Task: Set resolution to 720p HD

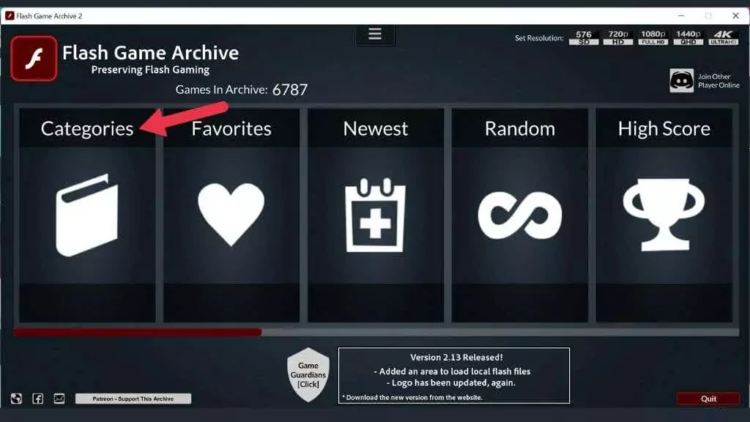Action: point(618,38)
